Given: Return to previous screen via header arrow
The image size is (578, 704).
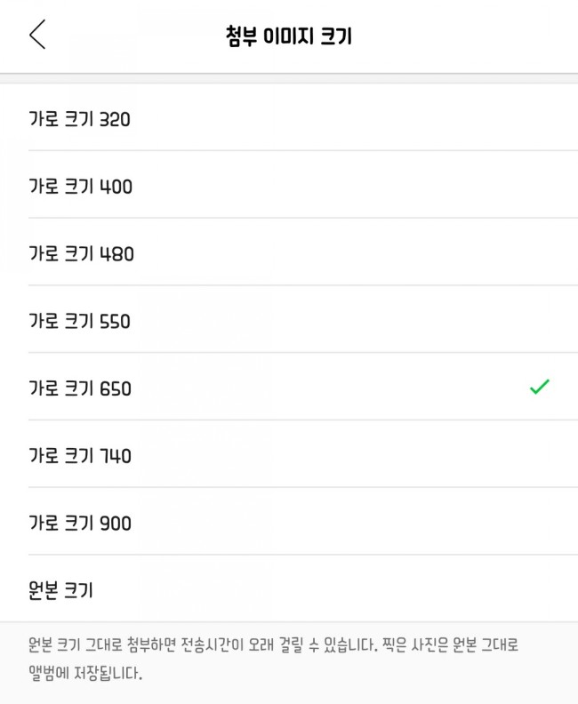Looking at the screenshot, I should (36, 35).
